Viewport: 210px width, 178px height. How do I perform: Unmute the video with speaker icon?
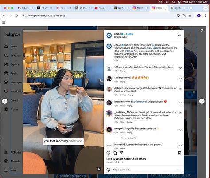click(99, 169)
